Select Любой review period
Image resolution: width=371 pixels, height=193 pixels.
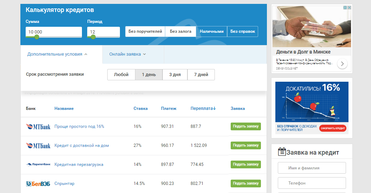click(x=121, y=75)
